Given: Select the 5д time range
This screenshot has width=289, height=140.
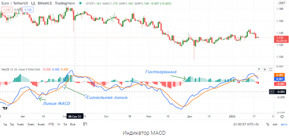Looking at the screenshot, I should pyautogui.click(x=12, y=124).
